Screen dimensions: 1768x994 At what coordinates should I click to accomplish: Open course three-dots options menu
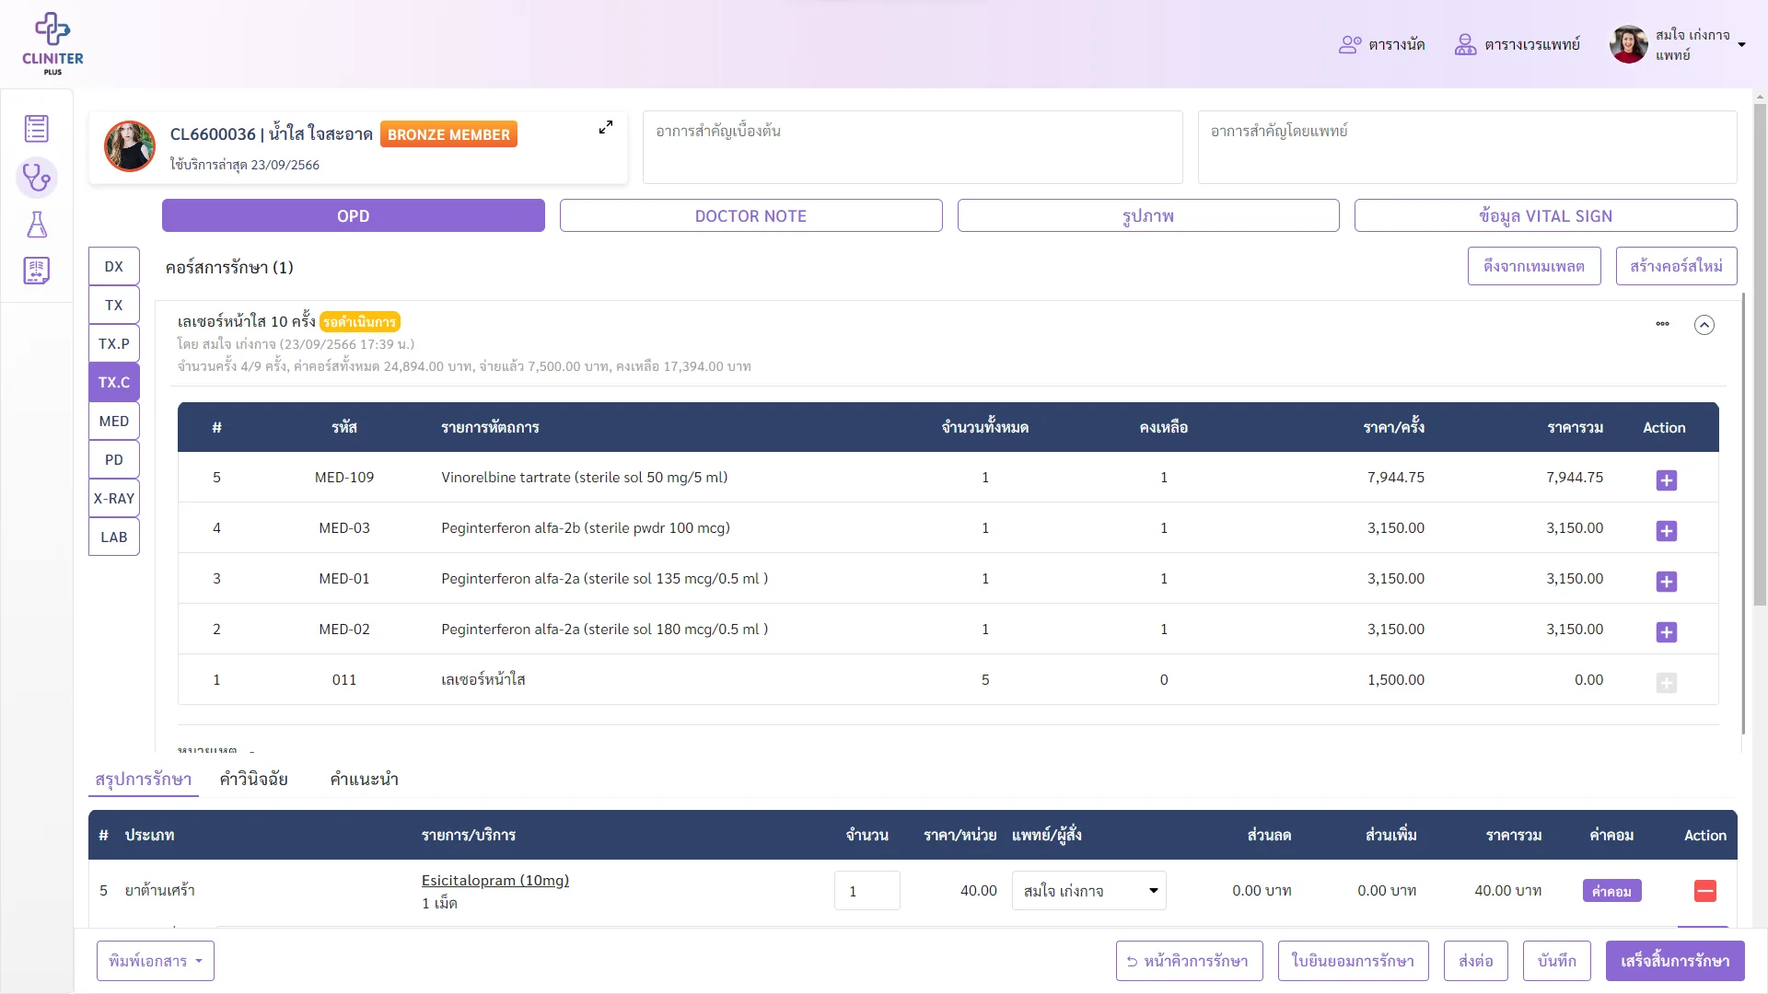click(1662, 324)
